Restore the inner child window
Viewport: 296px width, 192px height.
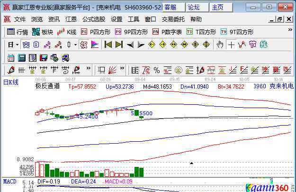coord(280,19)
